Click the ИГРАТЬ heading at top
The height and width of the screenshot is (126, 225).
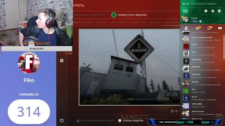(79, 6)
